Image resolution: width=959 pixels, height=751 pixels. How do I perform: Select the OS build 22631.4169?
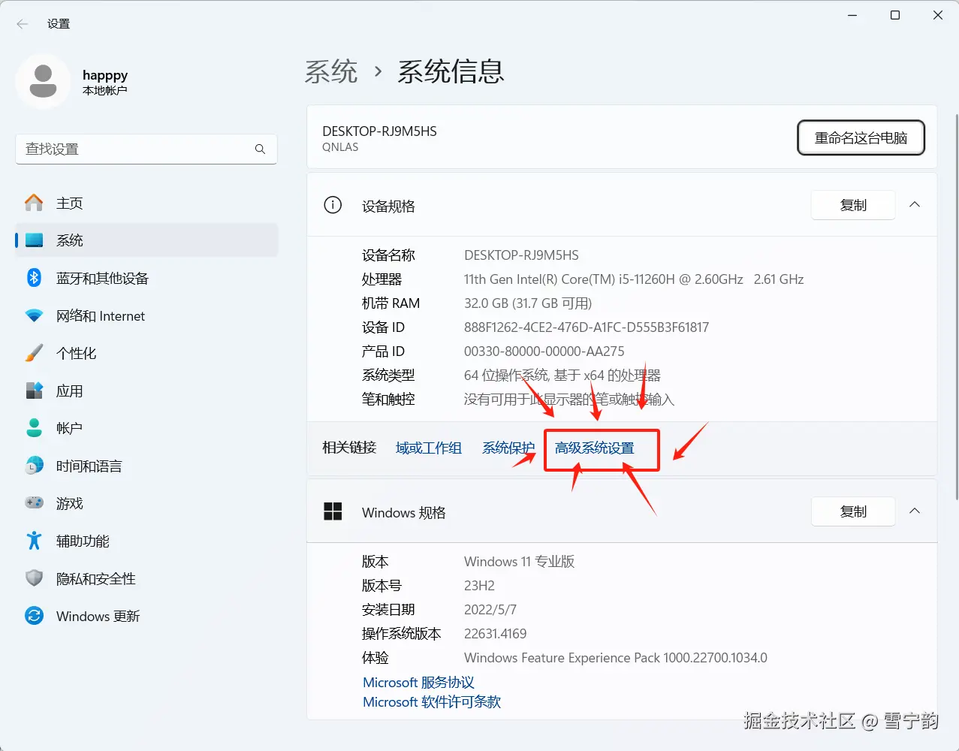[496, 634]
